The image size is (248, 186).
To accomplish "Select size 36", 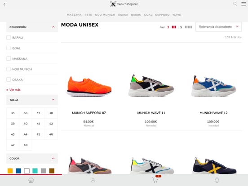I will point(26,113).
